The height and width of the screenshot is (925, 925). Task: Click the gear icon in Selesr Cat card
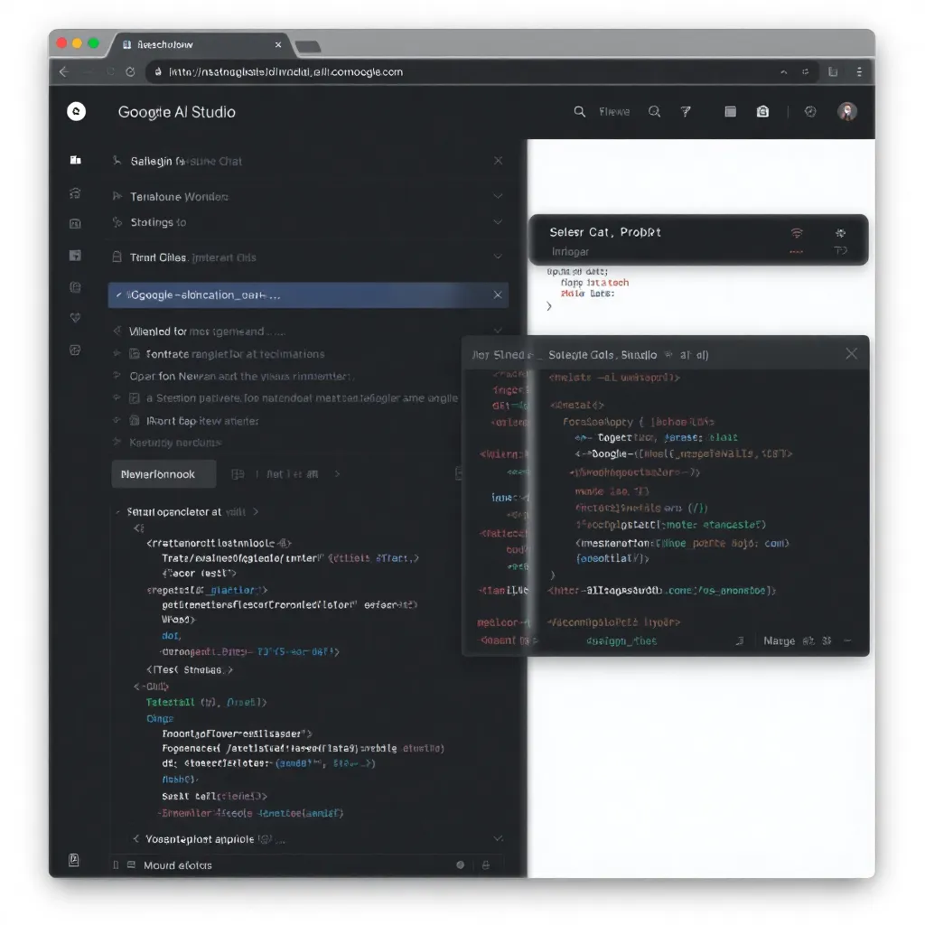click(x=840, y=232)
